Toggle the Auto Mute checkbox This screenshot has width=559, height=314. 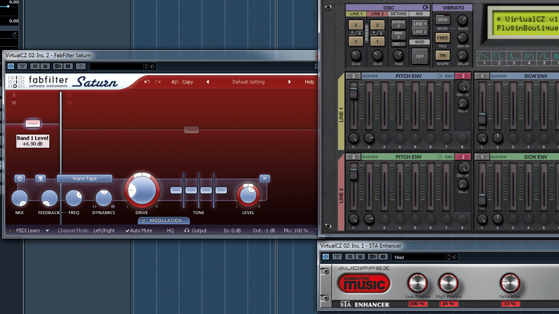click(x=139, y=231)
